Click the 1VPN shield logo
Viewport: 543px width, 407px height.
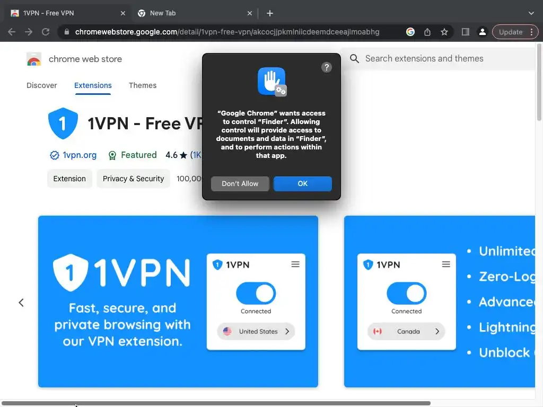(63, 123)
